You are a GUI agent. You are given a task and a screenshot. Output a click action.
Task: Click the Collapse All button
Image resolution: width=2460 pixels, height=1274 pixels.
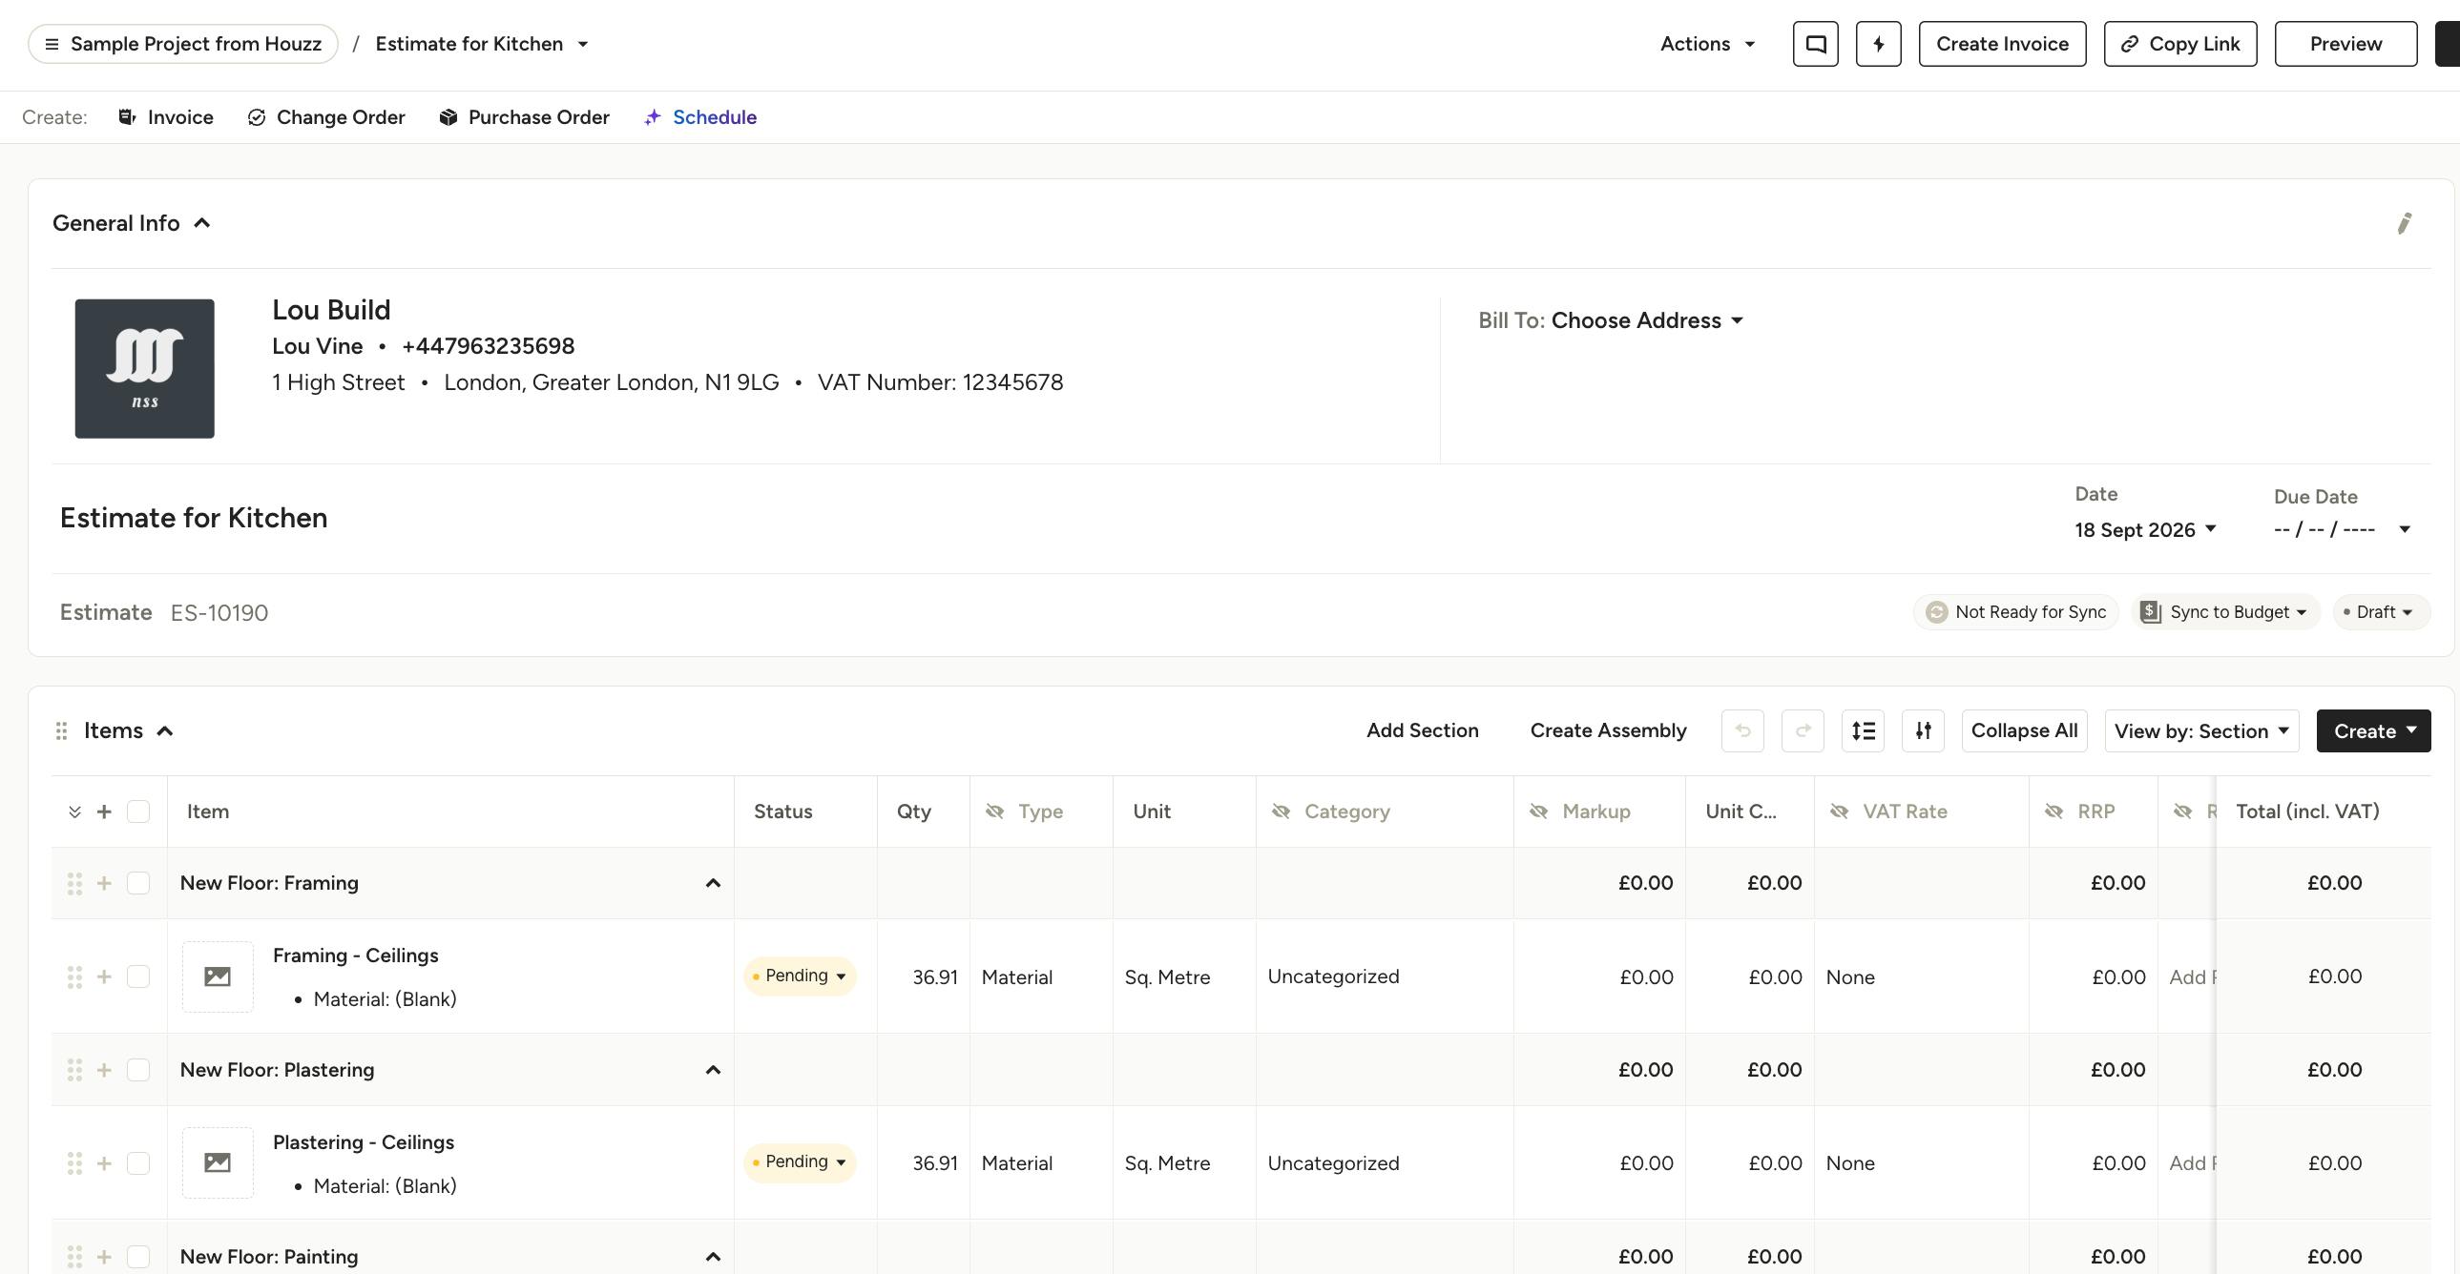2025,731
